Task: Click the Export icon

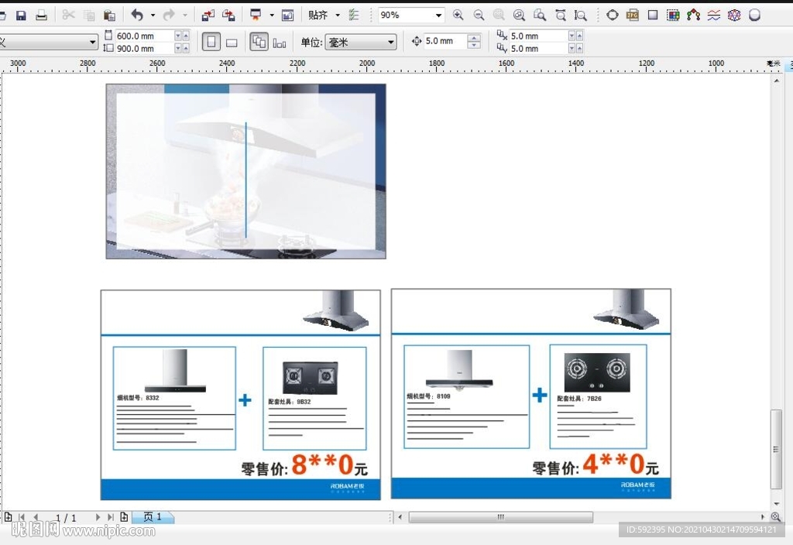Action: 228,15
